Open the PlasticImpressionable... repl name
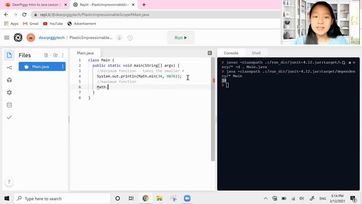Image resolution: width=362 pixels, height=204 pixels. tap(91, 37)
